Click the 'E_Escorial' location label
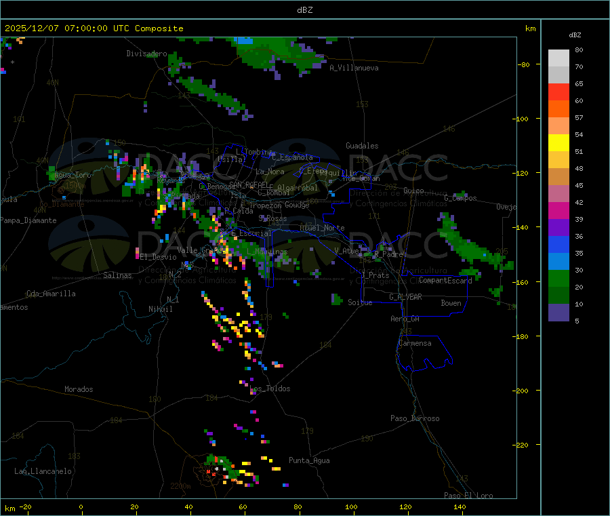 pos(251,233)
